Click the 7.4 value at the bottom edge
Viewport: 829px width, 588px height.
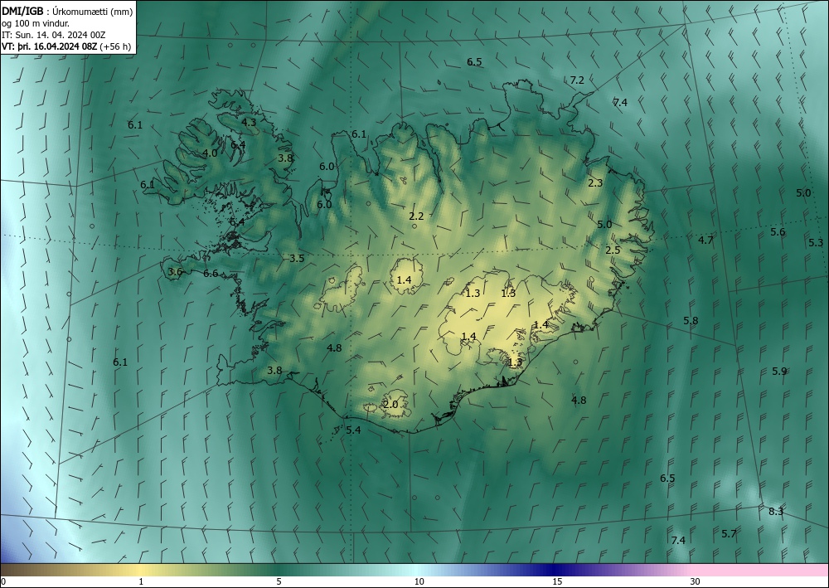point(678,541)
